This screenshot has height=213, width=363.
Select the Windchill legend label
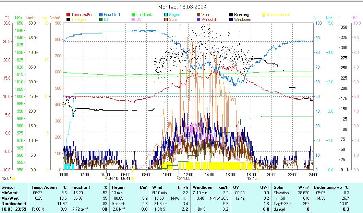(x=209, y=19)
